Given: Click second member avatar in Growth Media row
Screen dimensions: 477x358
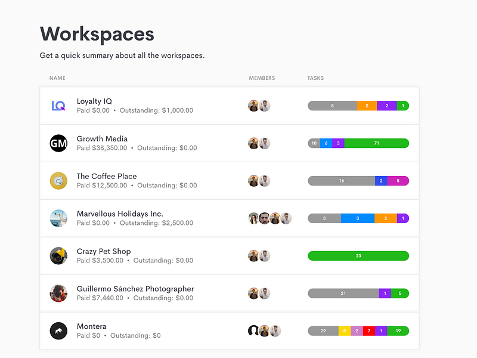Looking at the screenshot, I should pos(265,143).
